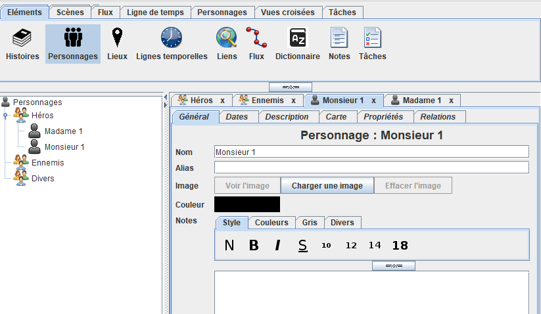The width and height of the screenshot is (541, 314).
Task: Switch to the Scènes main tab
Action: click(70, 12)
